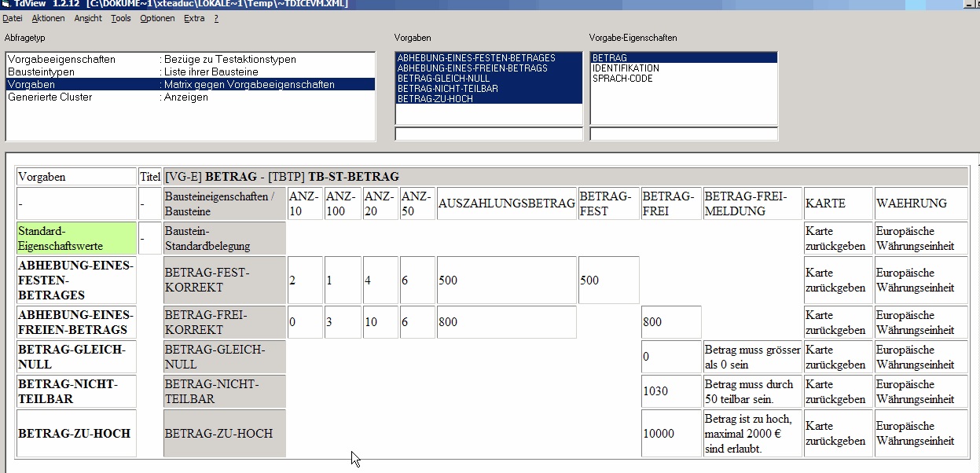Pick BETRAG-ZU-HOCH in Vorgaben list
The image size is (980, 473).
pyautogui.click(x=435, y=99)
